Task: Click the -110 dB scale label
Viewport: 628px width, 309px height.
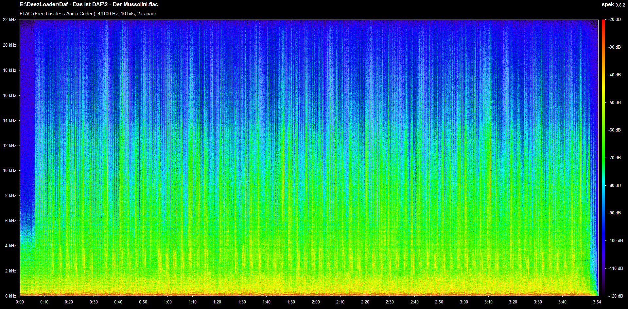Action: tap(616, 268)
